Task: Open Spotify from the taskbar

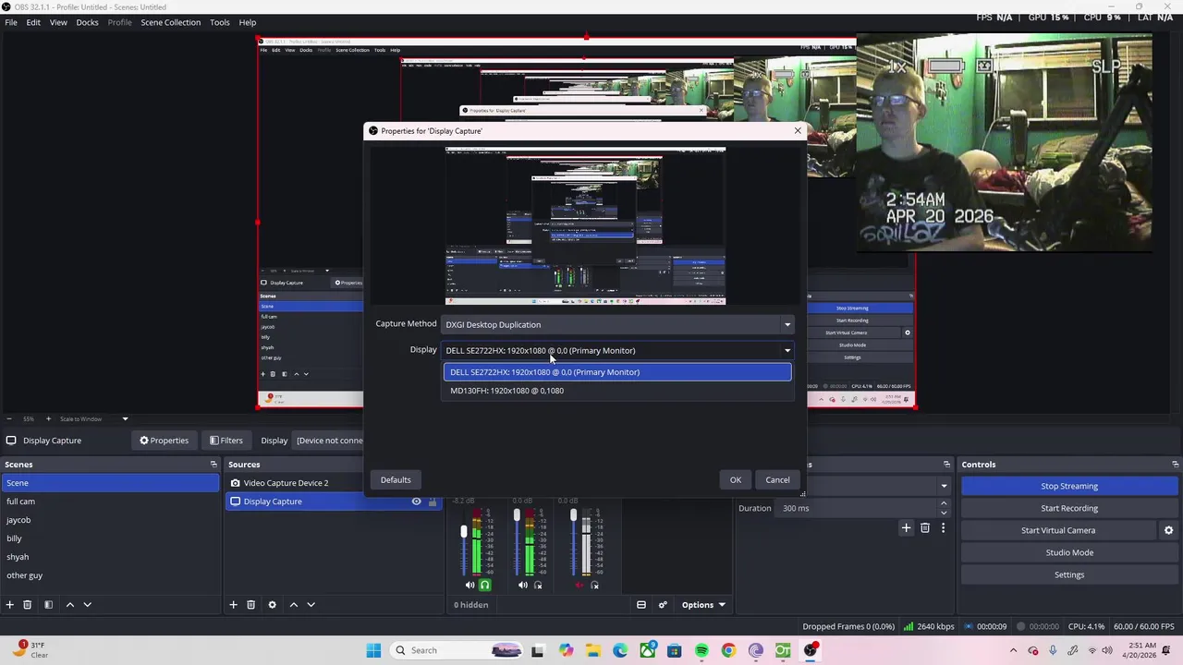Action: 701,650
